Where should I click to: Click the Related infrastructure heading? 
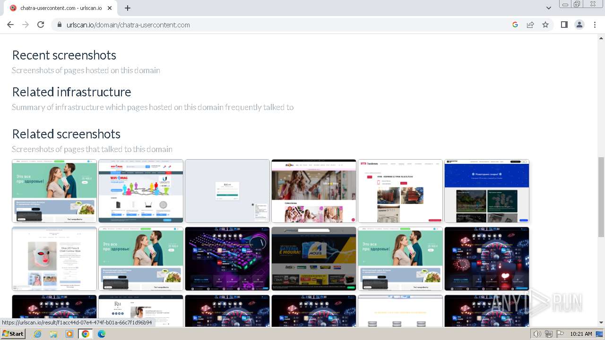tap(72, 92)
